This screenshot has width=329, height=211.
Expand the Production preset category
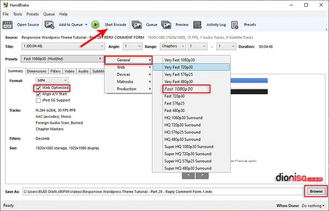pos(128,89)
